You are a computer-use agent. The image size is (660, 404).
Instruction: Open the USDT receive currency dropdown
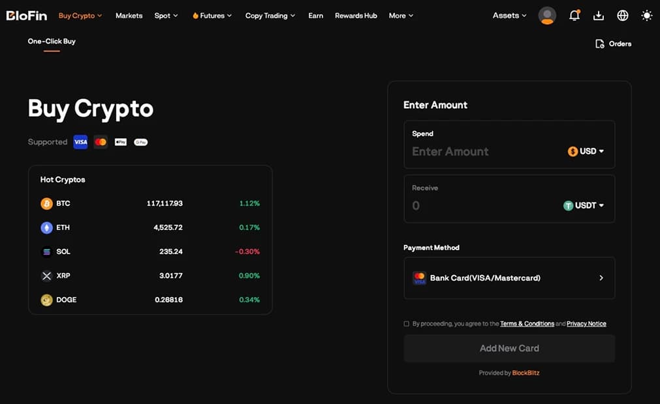(x=583, y=205)
